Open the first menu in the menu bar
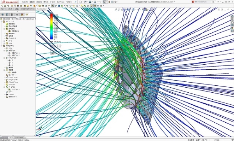The height and width of the screenshot is (141, 234). click(x=25, y=2)
